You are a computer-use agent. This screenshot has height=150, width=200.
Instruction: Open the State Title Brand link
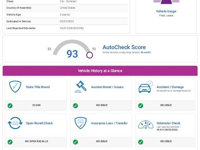point(38,87)
